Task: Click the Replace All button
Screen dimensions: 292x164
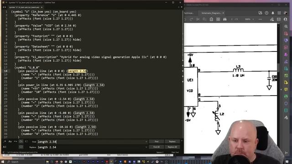Action: click(x=172, y=147)
